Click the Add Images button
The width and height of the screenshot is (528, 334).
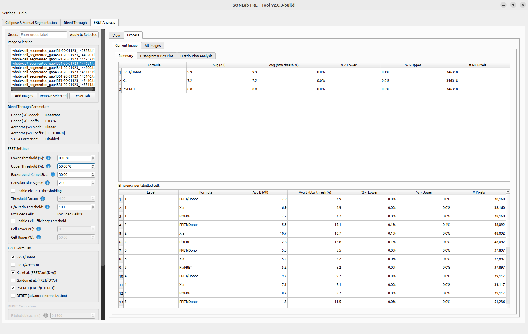click(24, 96)
